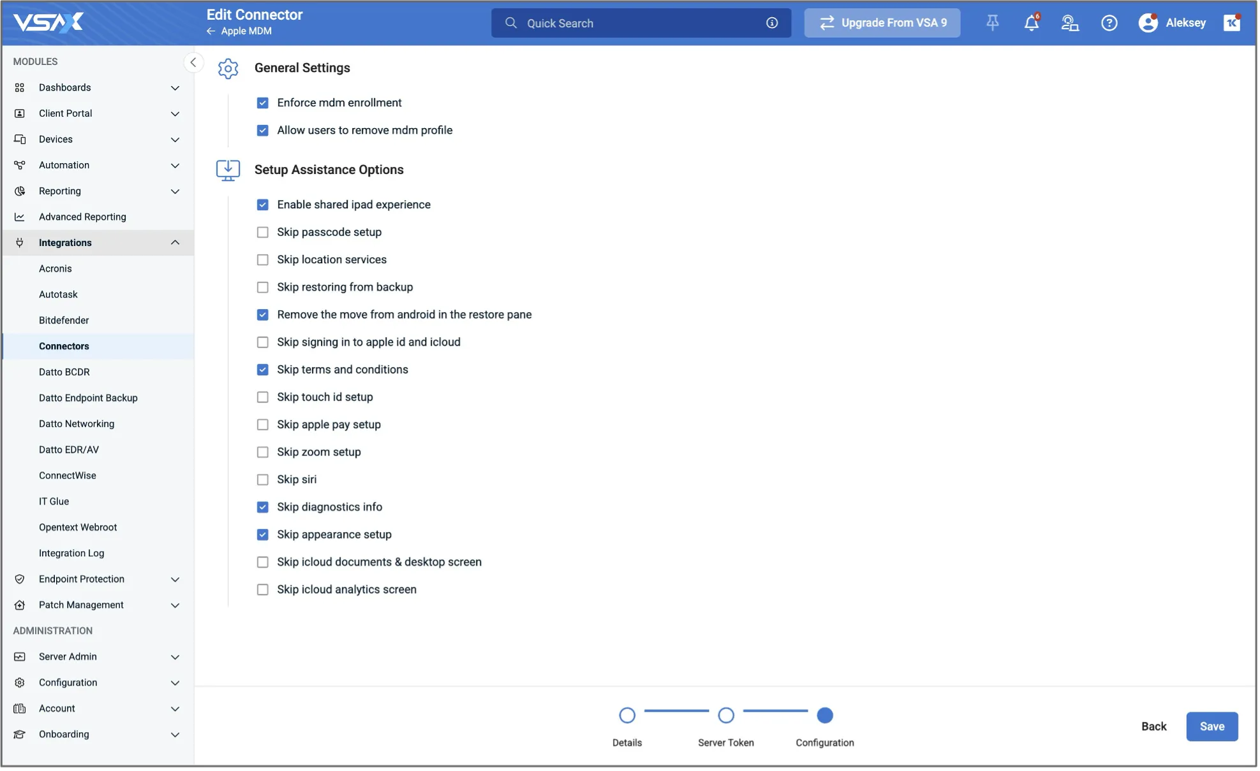The width and height of the screenshot is (1260, 771).
Task: Collapse the Integrations section
Action: click(175, 243)
